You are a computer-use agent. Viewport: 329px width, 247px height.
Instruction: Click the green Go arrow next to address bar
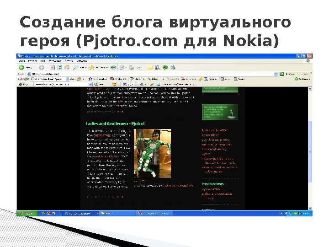click(281, 74)
